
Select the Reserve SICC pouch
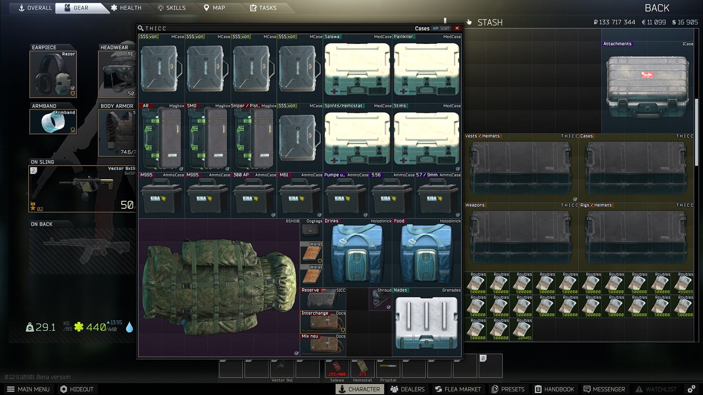pyautogui.click(x=323, y=299)
